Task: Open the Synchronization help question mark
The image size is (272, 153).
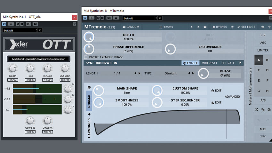Action: pos(240,63)
